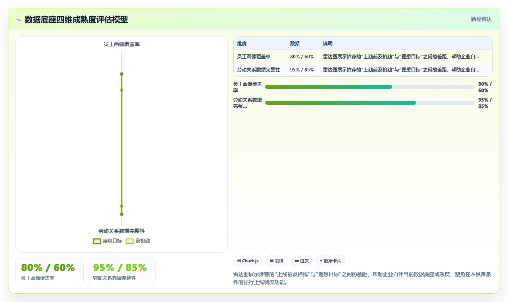508x302 pixels.
Task: Select the 表格 tag chip
Action: 277,261
